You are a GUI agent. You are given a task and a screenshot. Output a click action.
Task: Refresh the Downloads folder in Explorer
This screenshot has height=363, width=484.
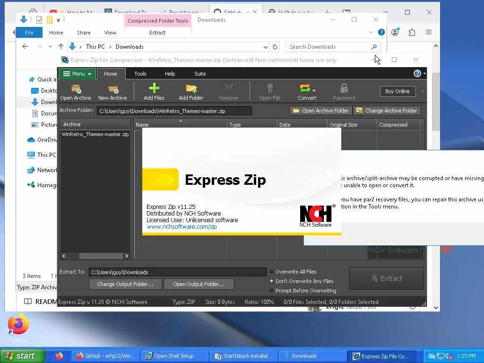coord(275,47)
